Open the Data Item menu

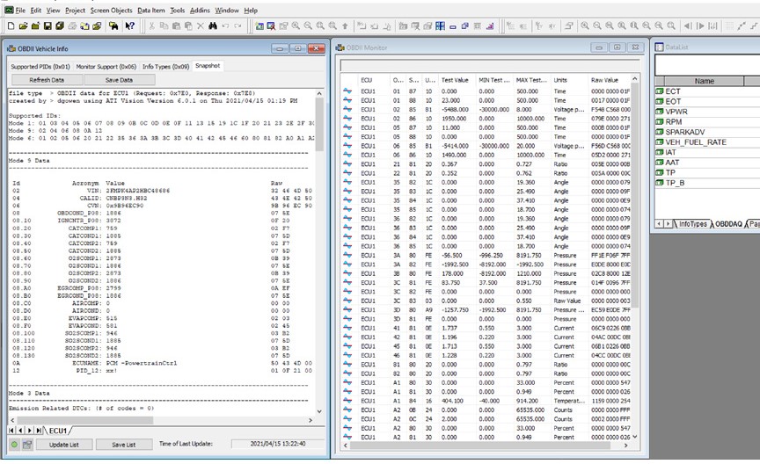[x=150, y=10]
